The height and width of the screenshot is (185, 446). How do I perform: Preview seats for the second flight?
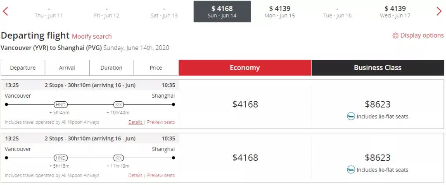pos(161,176)
